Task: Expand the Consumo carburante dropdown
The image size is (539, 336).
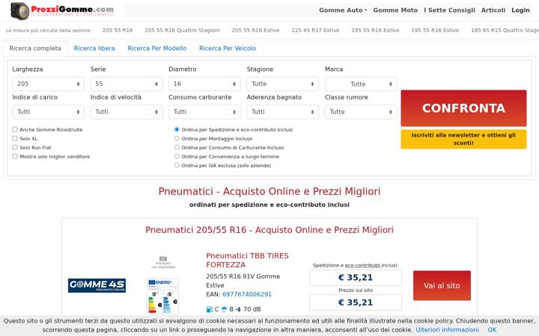Action: click(204, 112)
